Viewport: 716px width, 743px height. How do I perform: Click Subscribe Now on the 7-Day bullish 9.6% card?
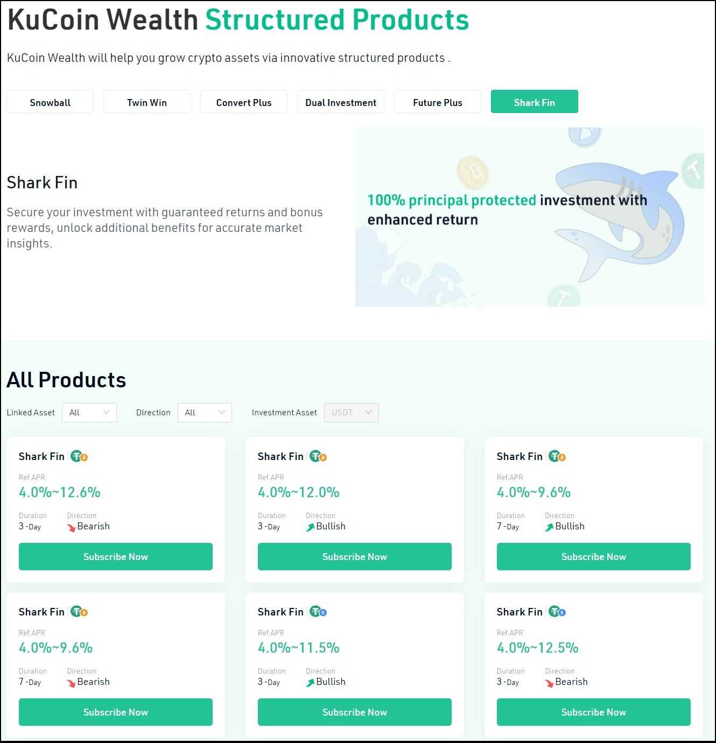(x=593, y=556)
